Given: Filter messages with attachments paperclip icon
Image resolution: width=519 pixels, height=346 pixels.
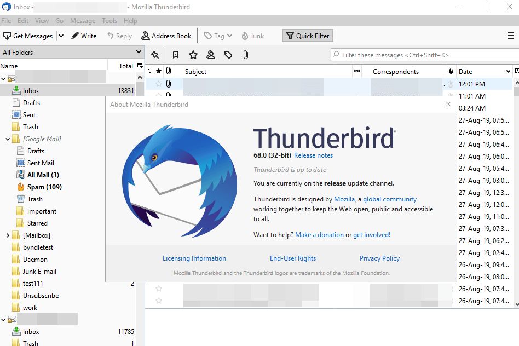Looking at the screenshot, I should point(246,55).
